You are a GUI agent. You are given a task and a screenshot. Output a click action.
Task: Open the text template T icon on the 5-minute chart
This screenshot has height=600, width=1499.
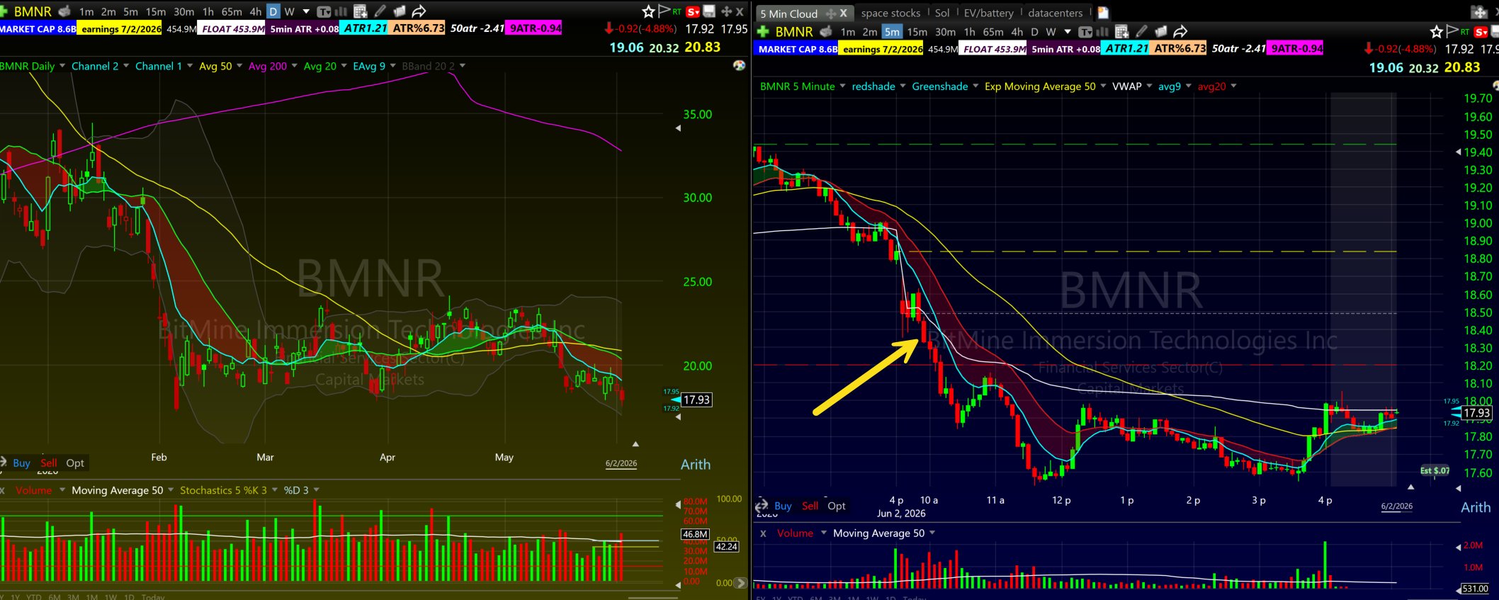tap(1085, 31)
